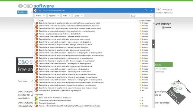Toggle 'seguimiento ocular en este dispositivo' switch
This screenshot has width=193, height=108.
coord(36,85)
